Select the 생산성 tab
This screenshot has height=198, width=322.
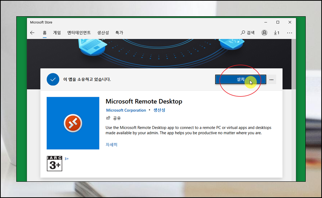[103, 33]
